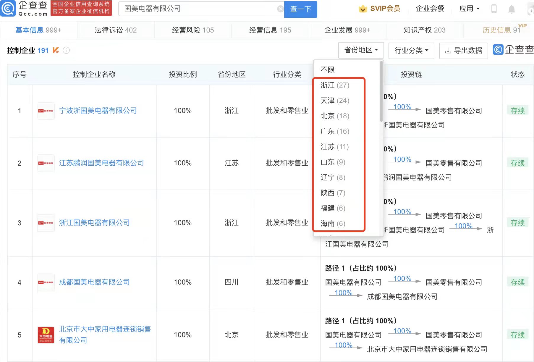Open logo thumbnail of 浙江国美电器有限公司
The image size is (534, 362).
click(x=46, y=223)
